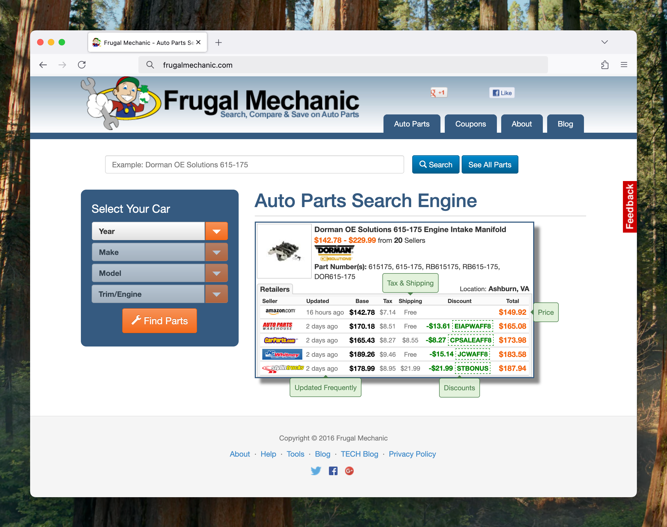Click the Frugal Mechanic mascot logo
Viewport: 667px width, 527px height.
pos(120,103)
